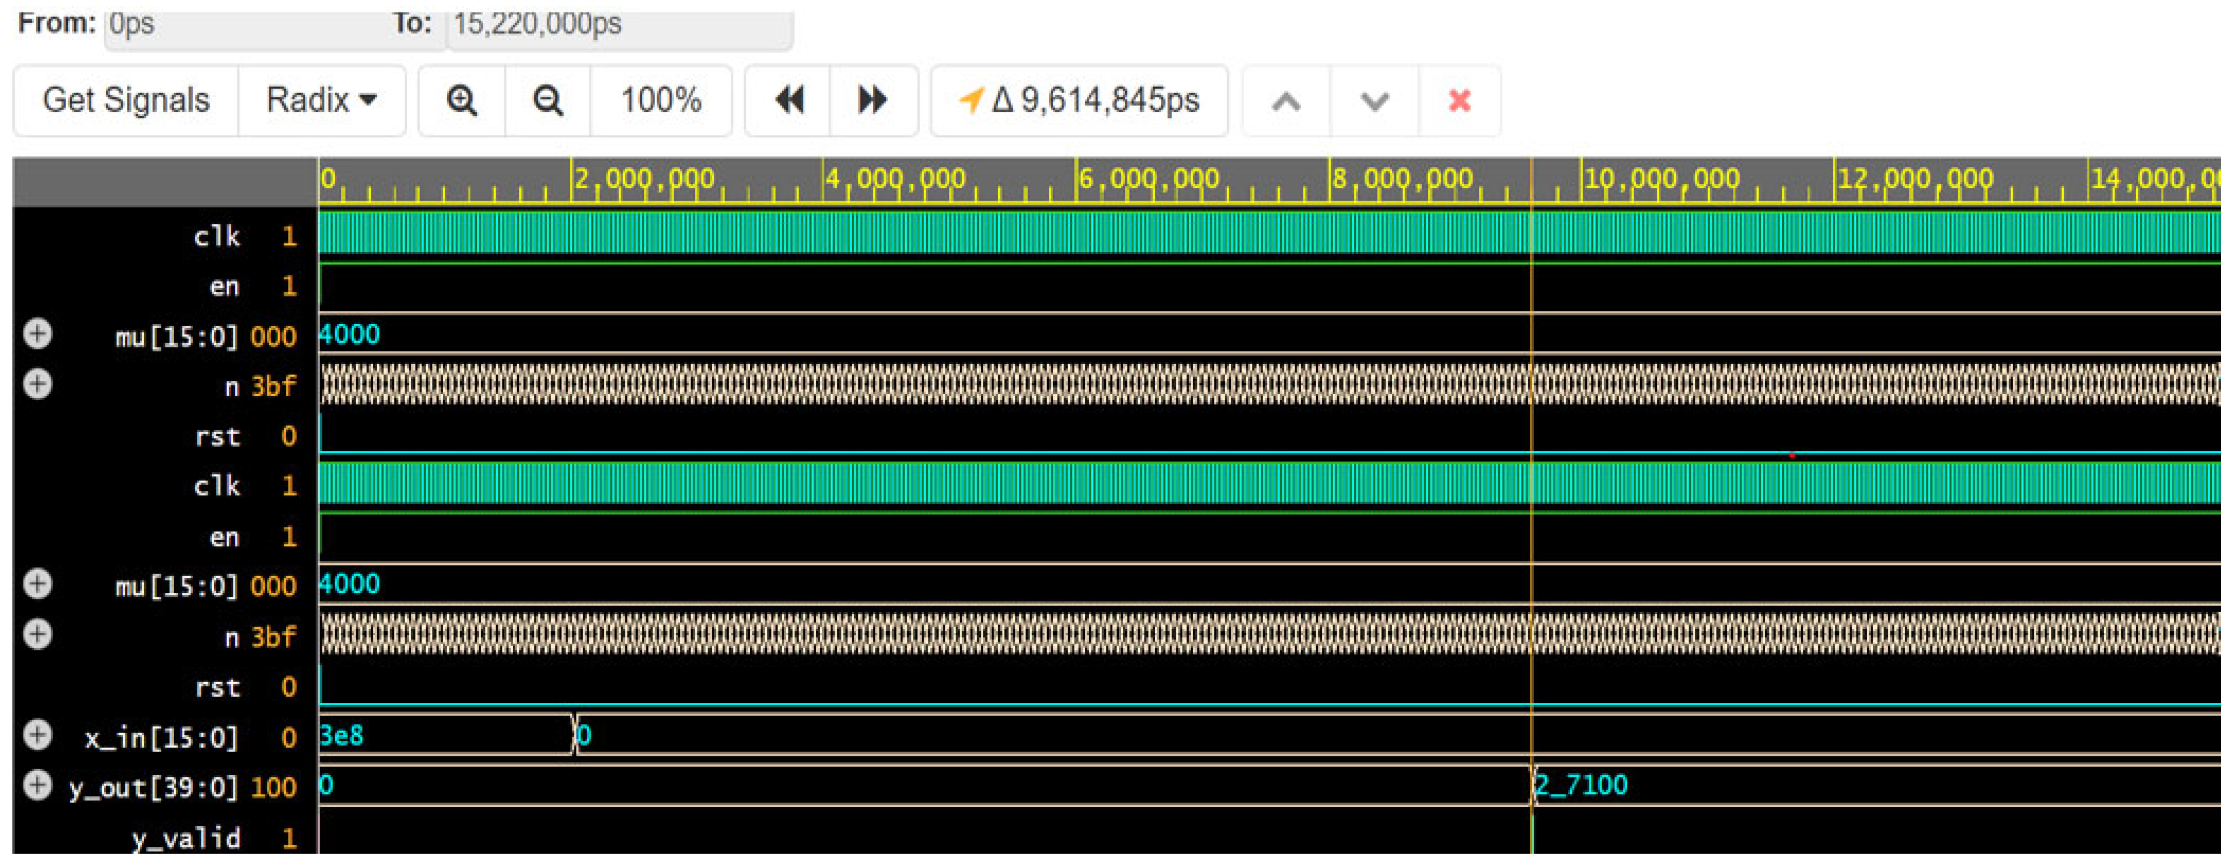Expand the first n signal bus
2230x865 pixels.
pyautogui.click(x=37, y=384)
